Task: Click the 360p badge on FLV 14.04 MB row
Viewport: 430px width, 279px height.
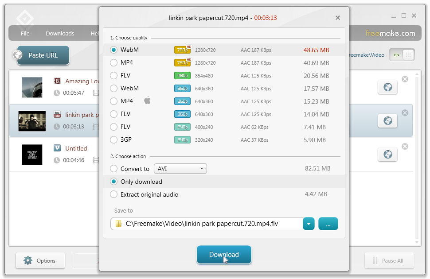Action: click(182, 114)
